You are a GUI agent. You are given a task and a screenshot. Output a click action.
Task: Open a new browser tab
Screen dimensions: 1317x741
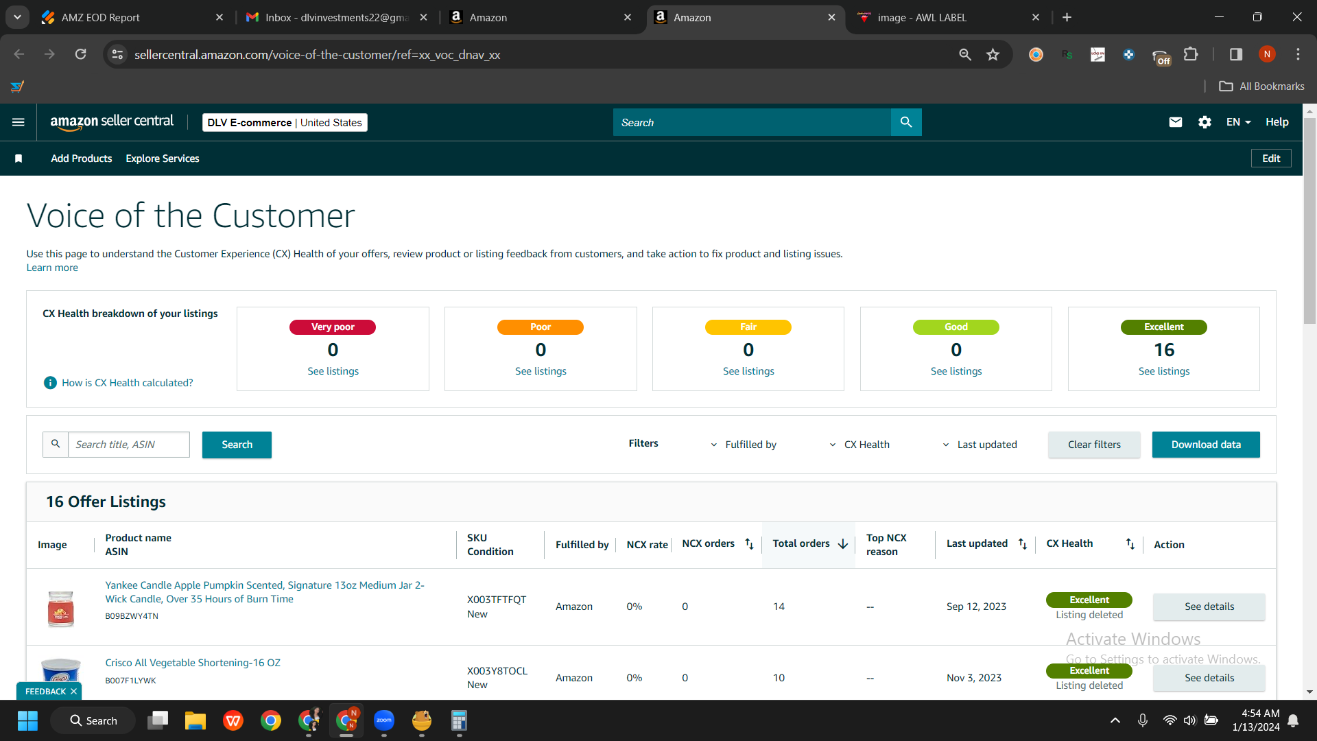point(1067,17)
